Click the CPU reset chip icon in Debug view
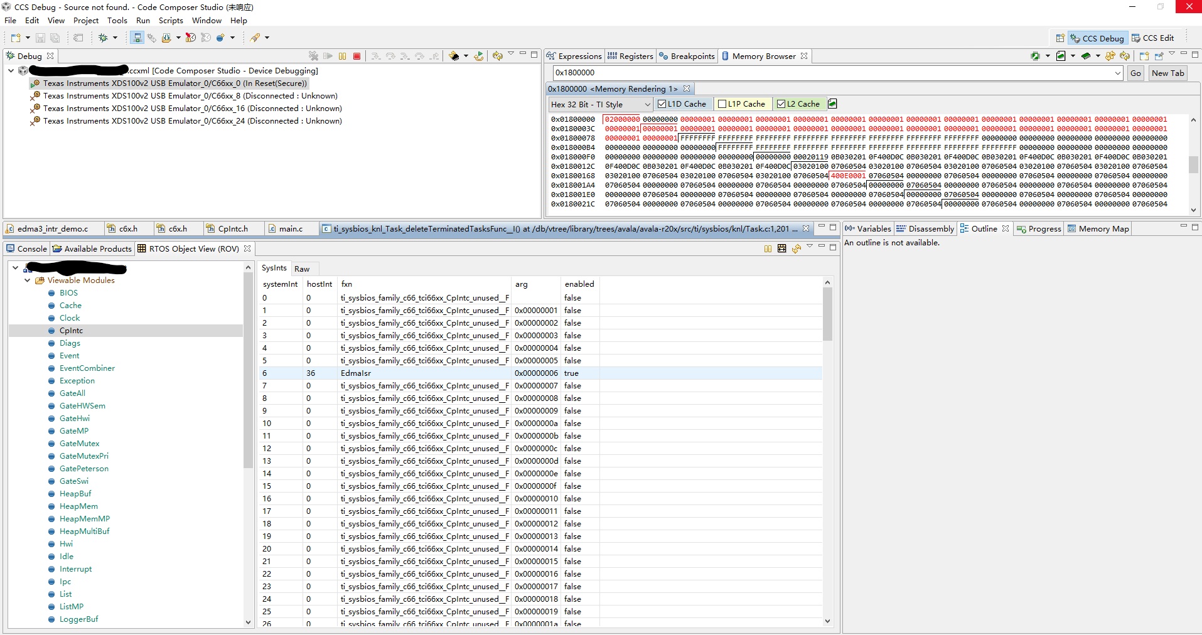The height and width of the screenshot is (635, 1202). [x=454, y=56]
